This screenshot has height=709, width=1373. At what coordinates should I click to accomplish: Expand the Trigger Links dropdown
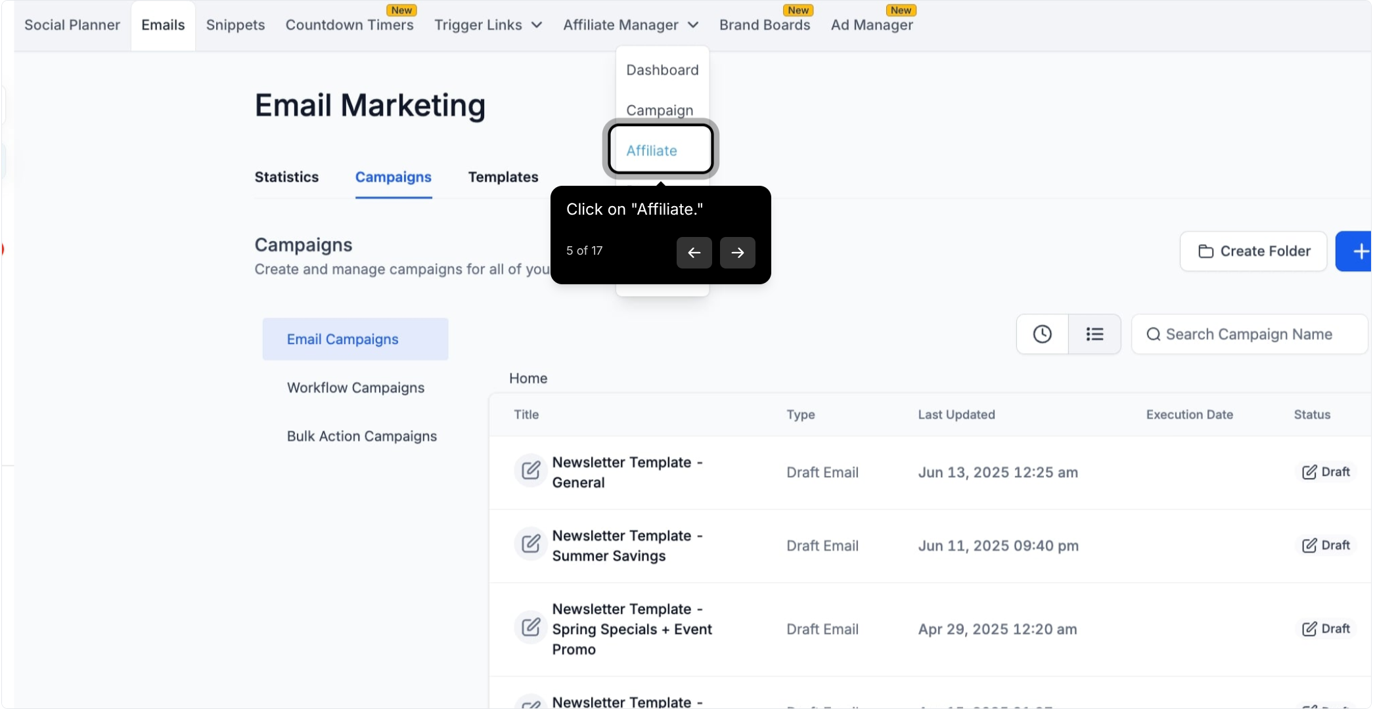(488, 25)
